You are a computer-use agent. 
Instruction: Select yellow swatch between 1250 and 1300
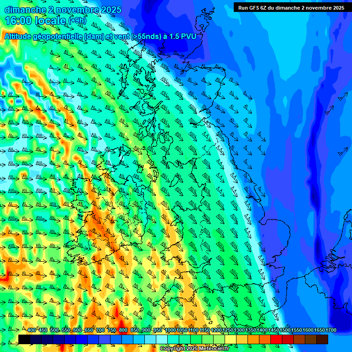pyautogui.click(x=231, y=339)
